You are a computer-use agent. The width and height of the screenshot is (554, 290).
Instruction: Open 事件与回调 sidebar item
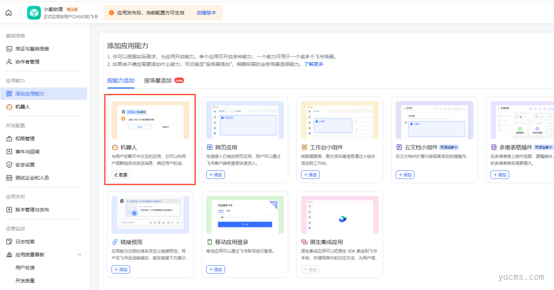[x=27, y=152]
